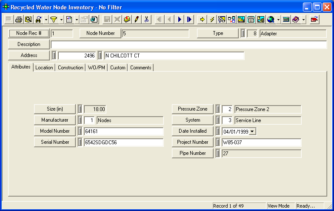
Task: Open the Construction tab
Action: [71, 68]
